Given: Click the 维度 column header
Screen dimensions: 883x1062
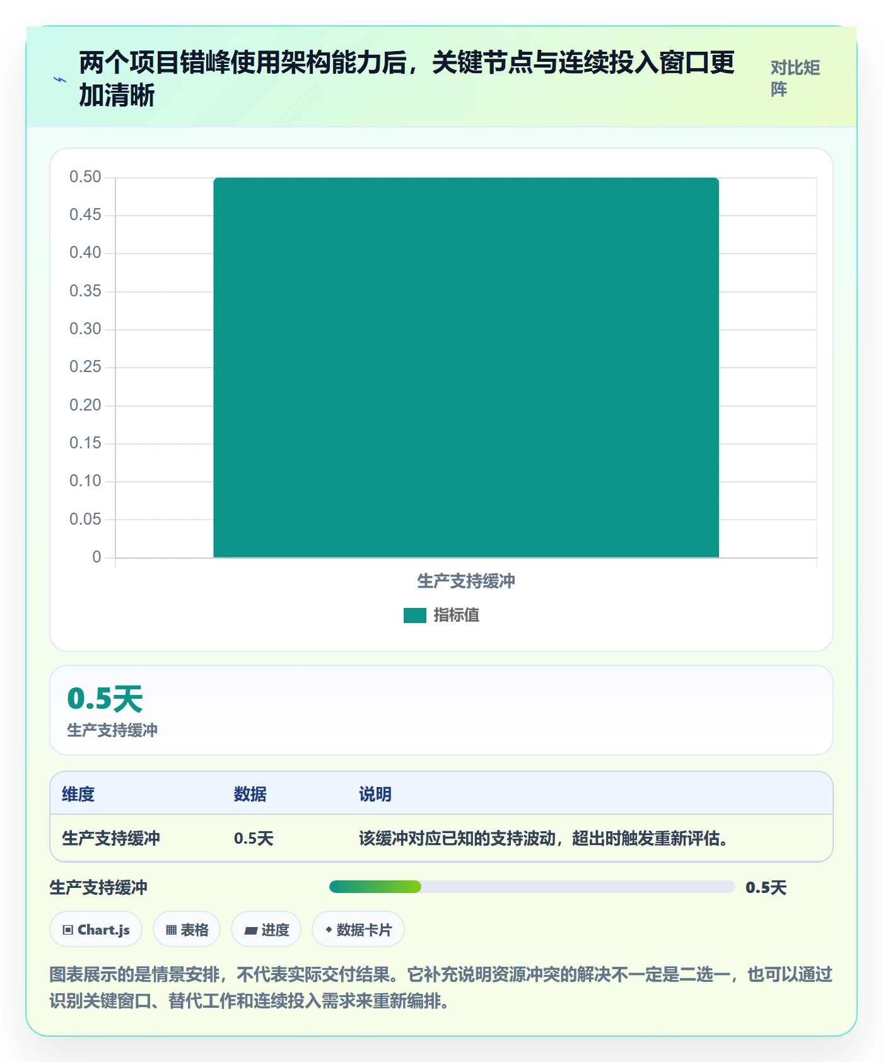Looking at the screenshot, I should 78,794.
